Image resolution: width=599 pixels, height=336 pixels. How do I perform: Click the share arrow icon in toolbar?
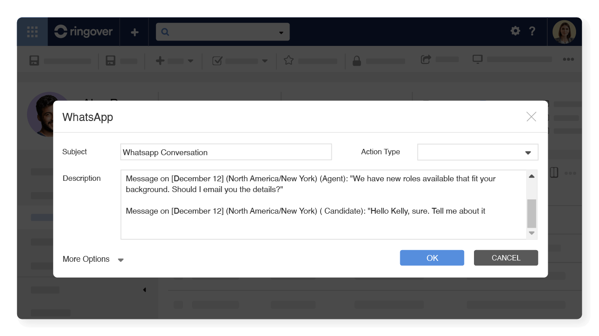tap(425, 59)
